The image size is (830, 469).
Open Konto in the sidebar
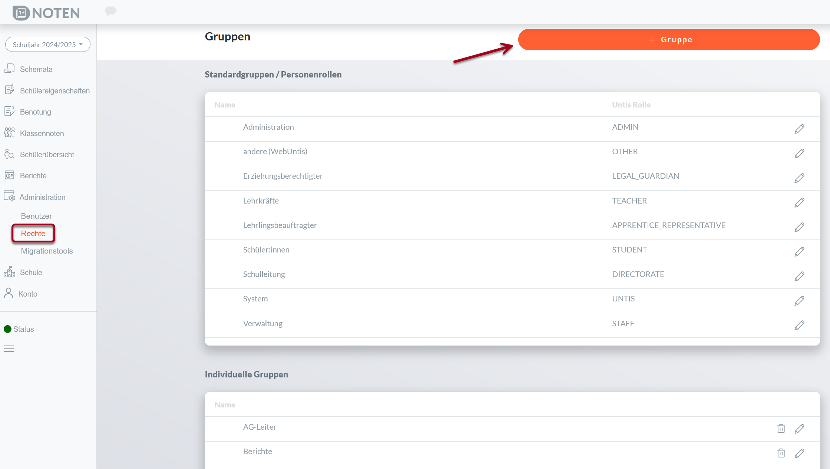tap(27, 294)
